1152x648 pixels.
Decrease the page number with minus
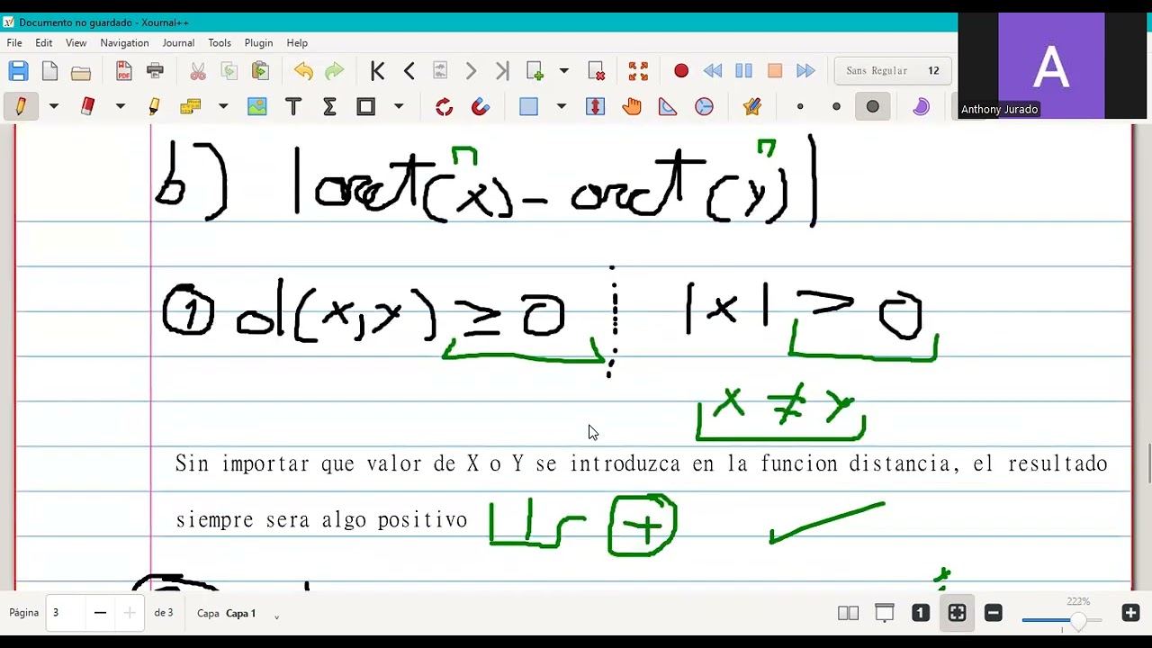click(100, 613)
